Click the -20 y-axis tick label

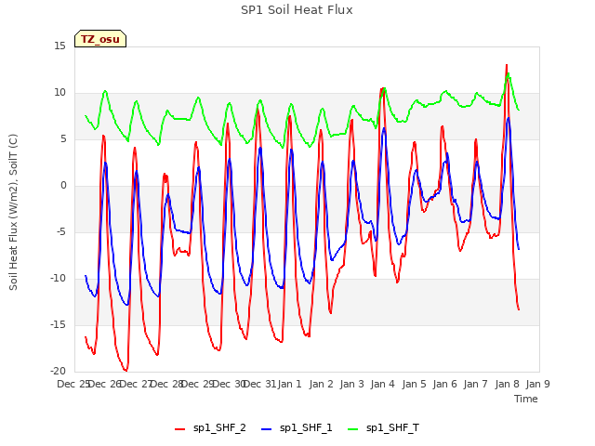(58, 371)
